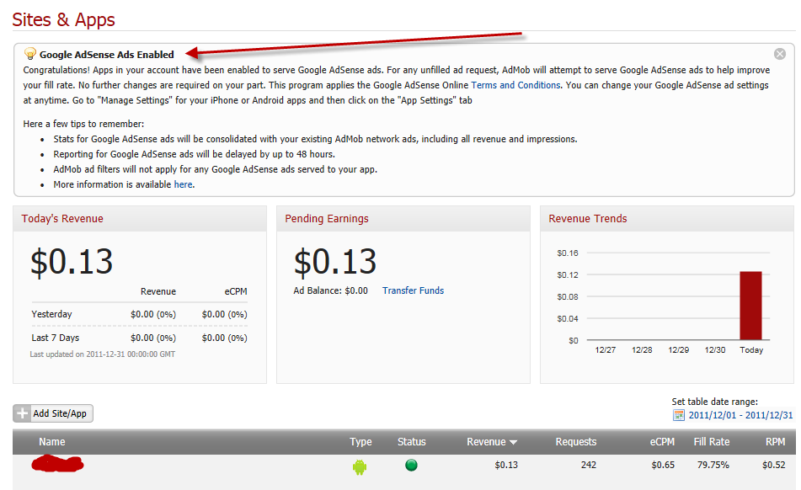Click the 79.75% fill rate value
Viewport: 801px width, 490px height.
713,465
